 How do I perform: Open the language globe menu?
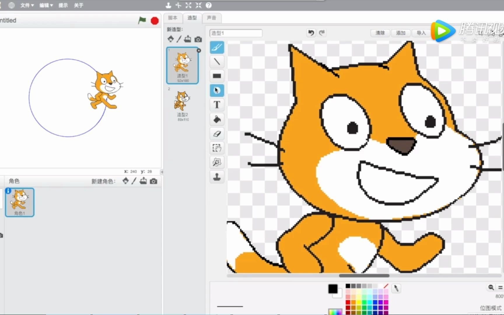pyautogui.click(x=11, y=5)
